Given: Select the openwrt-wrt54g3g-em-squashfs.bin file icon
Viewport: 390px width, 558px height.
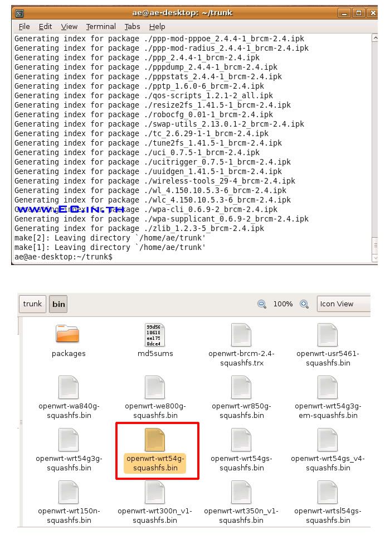Looking at the screenshot, I should 328,388.
